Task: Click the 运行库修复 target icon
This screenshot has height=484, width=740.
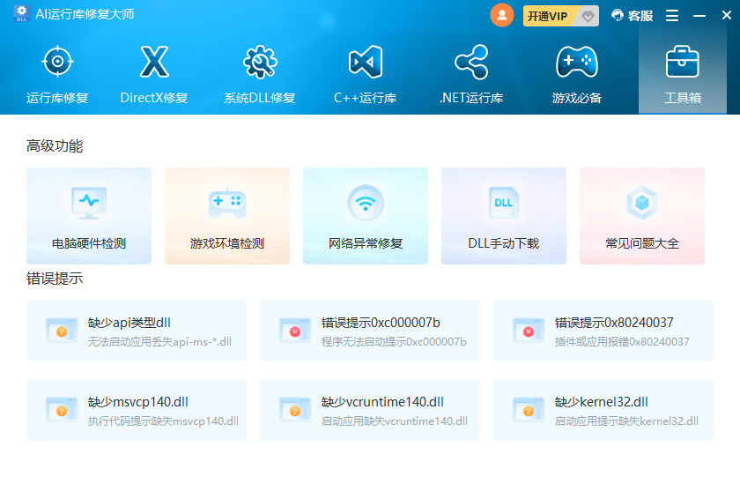Action: click(57, 62)
